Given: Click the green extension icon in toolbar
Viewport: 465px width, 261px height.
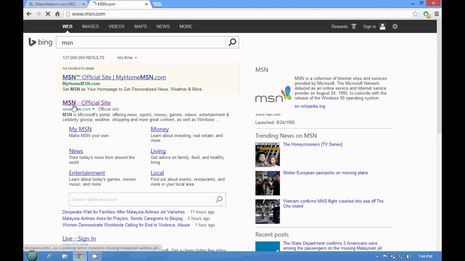Looking at the screenshot, I should coord(427,14).
